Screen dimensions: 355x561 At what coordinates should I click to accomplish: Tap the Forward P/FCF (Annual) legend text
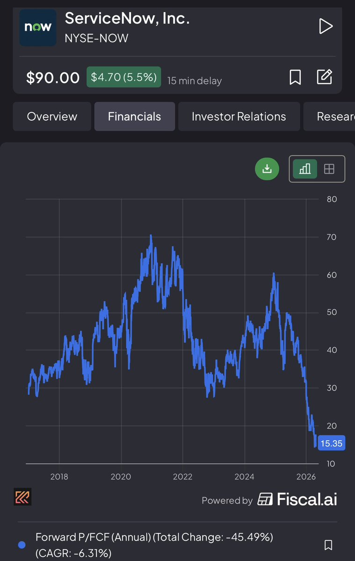154,545
